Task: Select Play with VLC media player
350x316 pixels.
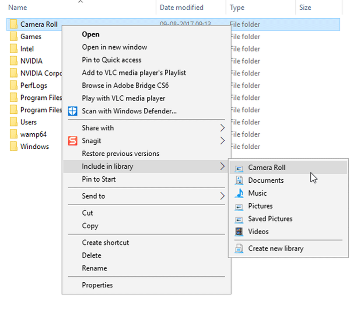Action: click(146, 99)
